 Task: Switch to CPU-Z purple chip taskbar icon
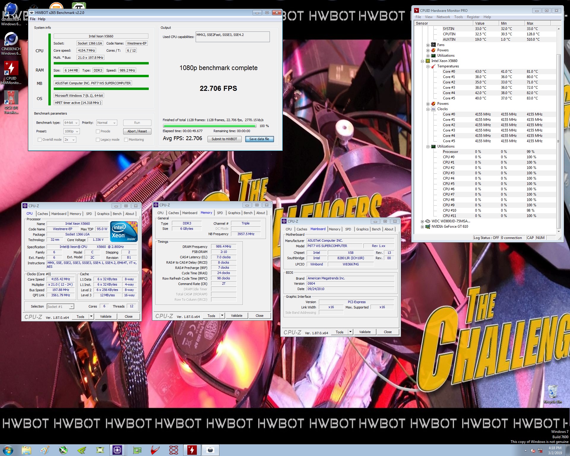point(117,450)
